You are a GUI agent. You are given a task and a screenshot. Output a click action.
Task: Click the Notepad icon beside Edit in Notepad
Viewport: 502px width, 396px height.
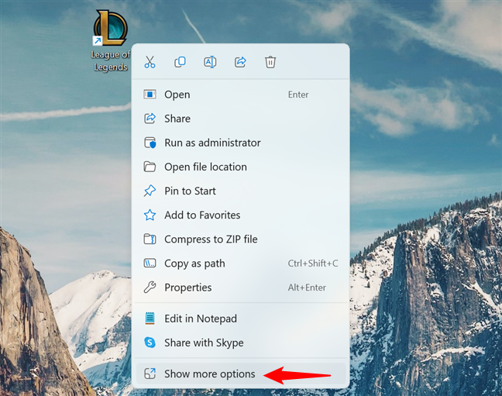[150, 319]
